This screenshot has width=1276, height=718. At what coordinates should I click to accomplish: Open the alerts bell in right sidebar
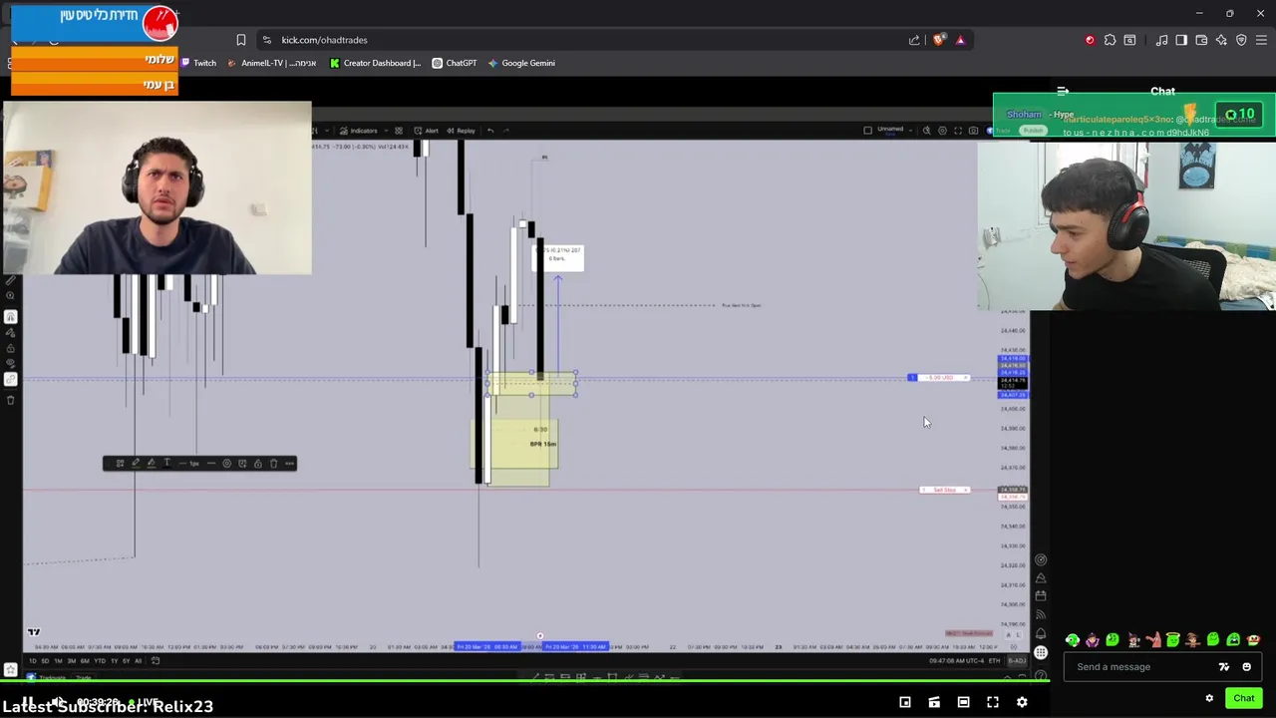pyautogui.click(x=1041, y=634)
